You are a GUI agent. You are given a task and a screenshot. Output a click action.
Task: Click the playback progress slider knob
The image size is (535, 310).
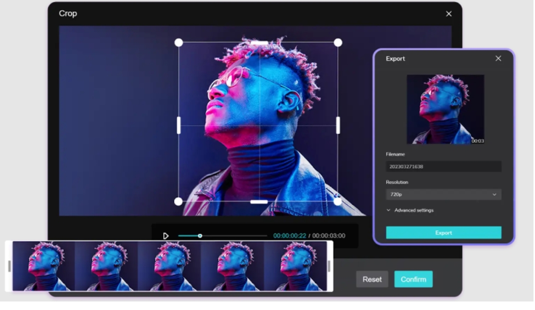pyautogui.click(x=200, y=236)
